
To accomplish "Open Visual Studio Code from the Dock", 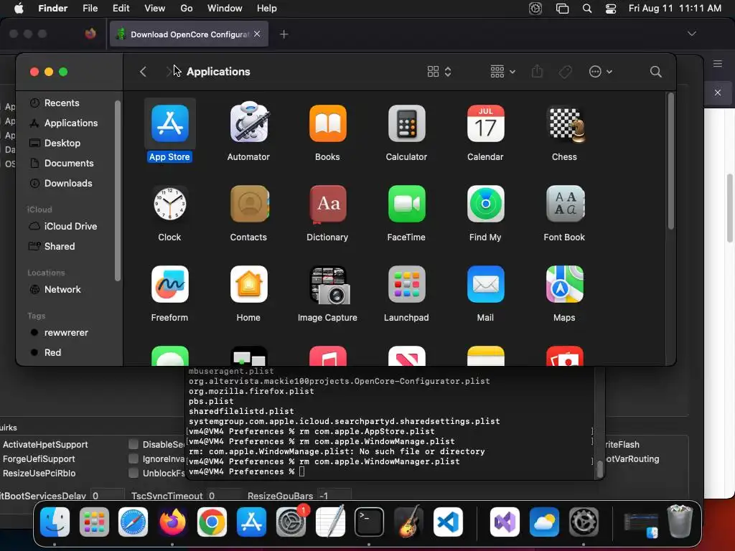I will coord(448,522).
